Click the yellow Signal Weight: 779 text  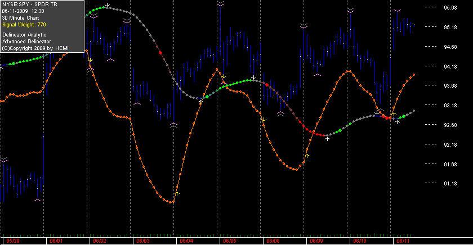24,25
